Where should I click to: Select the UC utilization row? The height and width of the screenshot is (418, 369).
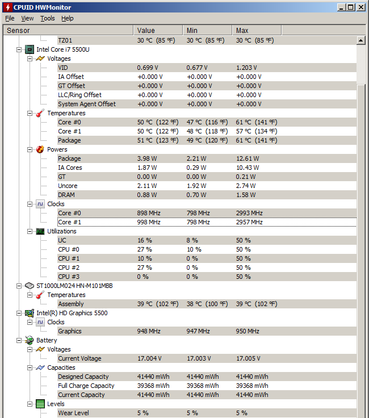[x=207, y=240]
